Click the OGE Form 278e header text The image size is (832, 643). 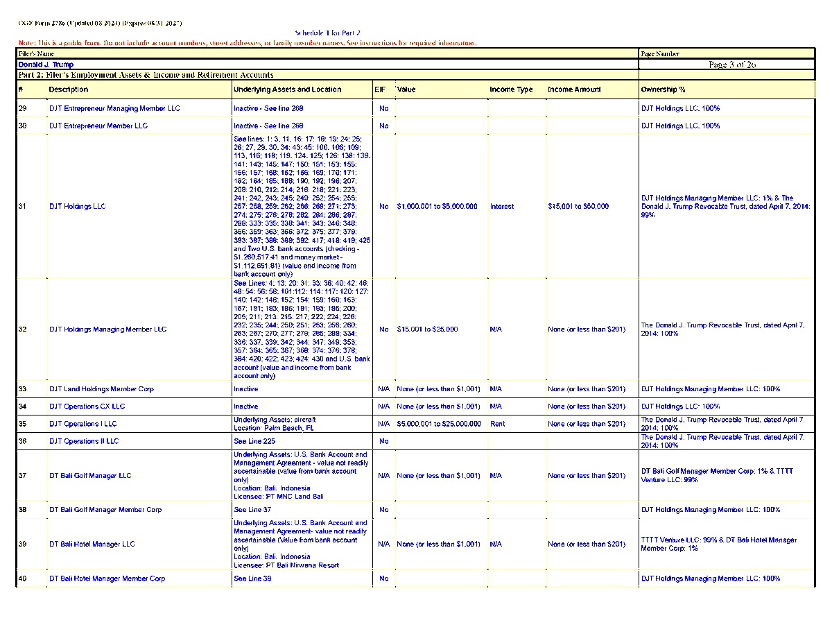pyautogui.click(x=100, y=23)
